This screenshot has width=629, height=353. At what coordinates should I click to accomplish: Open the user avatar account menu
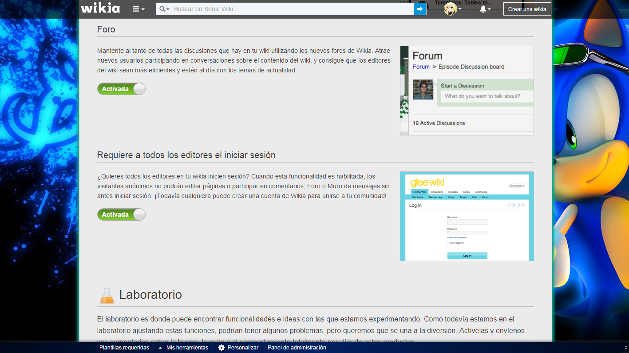(x=452, y=9)
